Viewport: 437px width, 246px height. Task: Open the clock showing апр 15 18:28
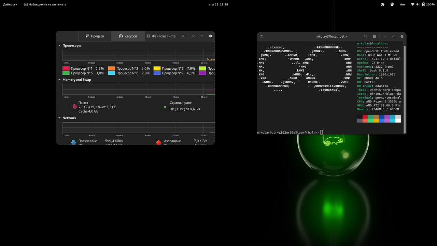click(218, 4)
